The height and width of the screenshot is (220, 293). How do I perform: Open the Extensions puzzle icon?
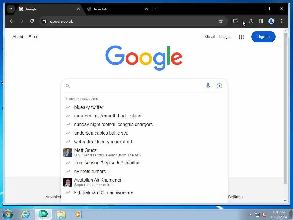pos(235,21)
